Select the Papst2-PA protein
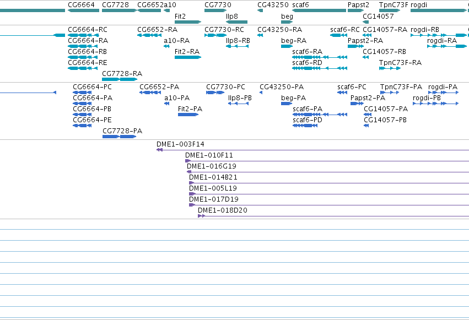The width and height of the screenshot is (469, 320). point(357,104)
